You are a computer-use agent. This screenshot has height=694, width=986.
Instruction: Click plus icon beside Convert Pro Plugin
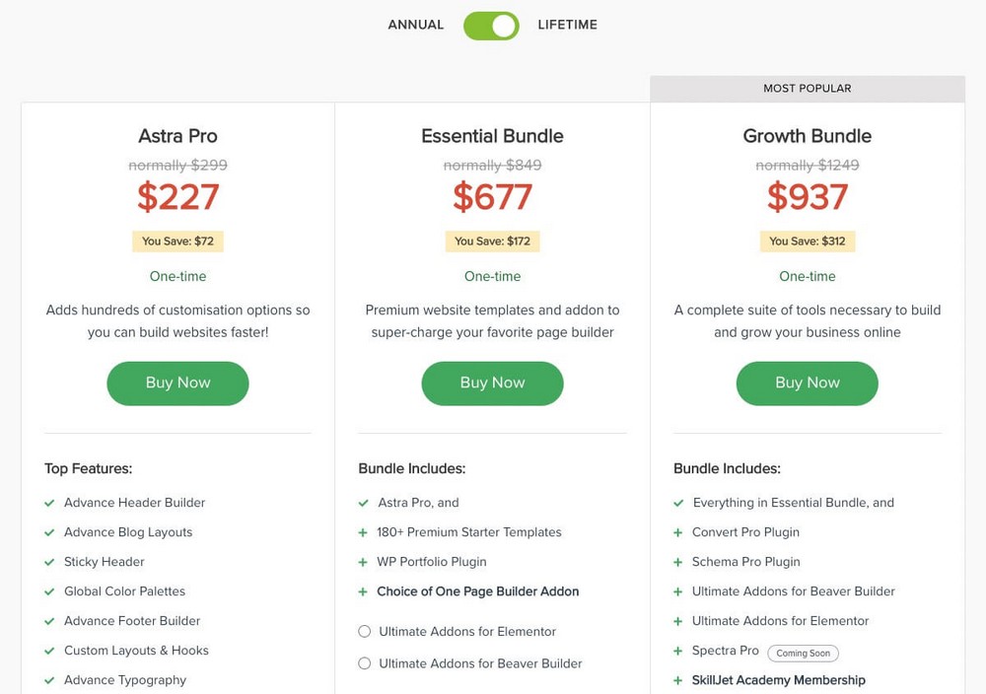click(678, 532)
